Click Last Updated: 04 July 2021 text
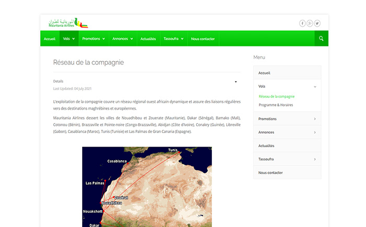The height and width of the screenshot is (227, 366). [72, 89]
